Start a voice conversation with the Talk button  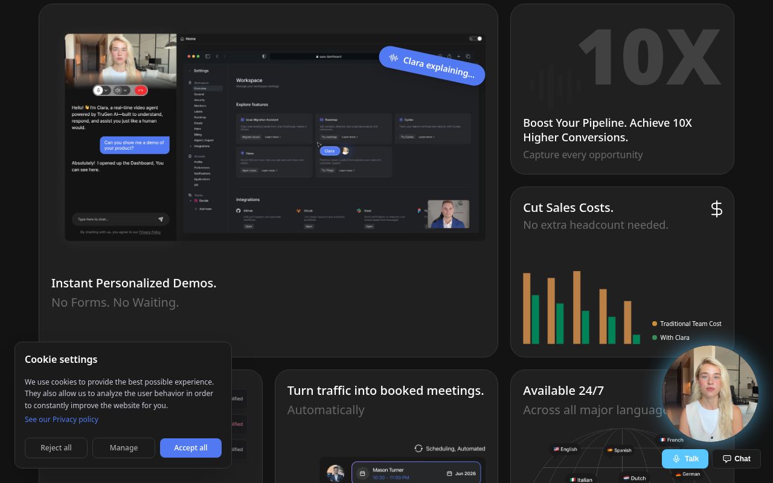[685, 459]
